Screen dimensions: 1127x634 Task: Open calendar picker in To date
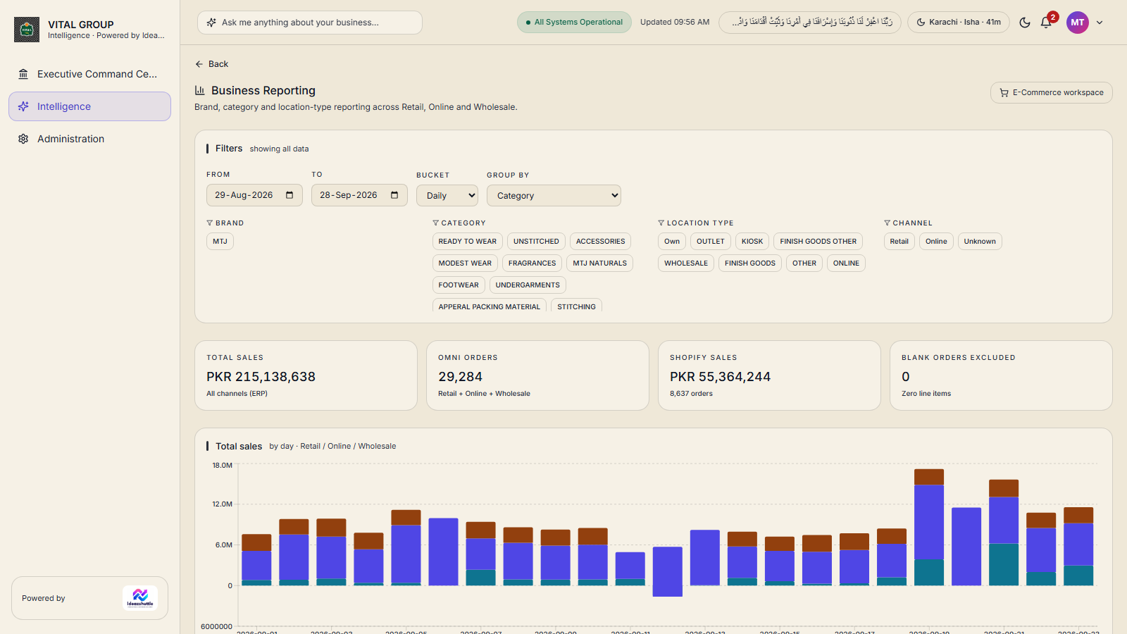394,195
